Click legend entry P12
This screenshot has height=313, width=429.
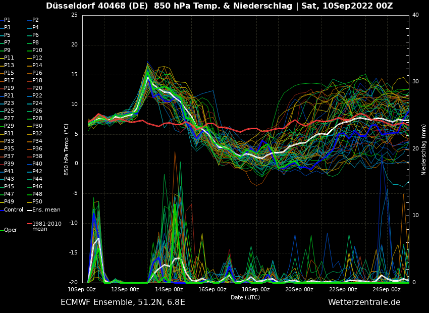tap(37, 58)
